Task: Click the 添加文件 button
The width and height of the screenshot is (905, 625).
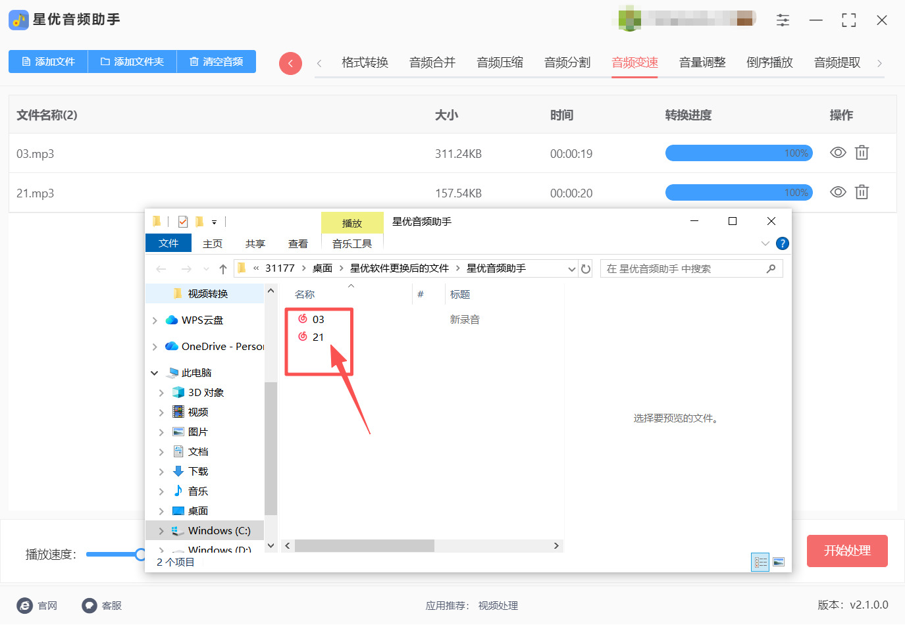Action: 48,62
